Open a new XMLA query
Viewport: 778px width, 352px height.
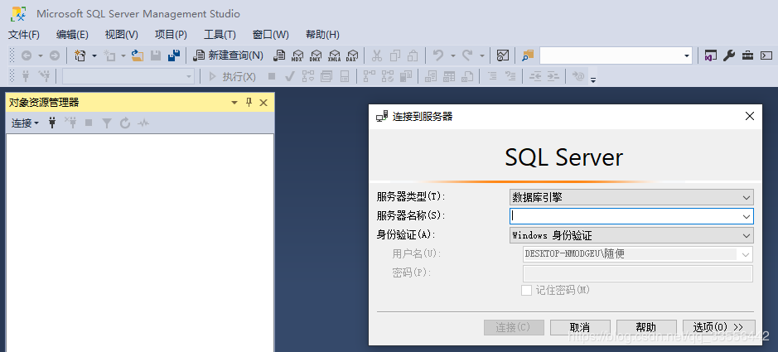tap(335, 55)
